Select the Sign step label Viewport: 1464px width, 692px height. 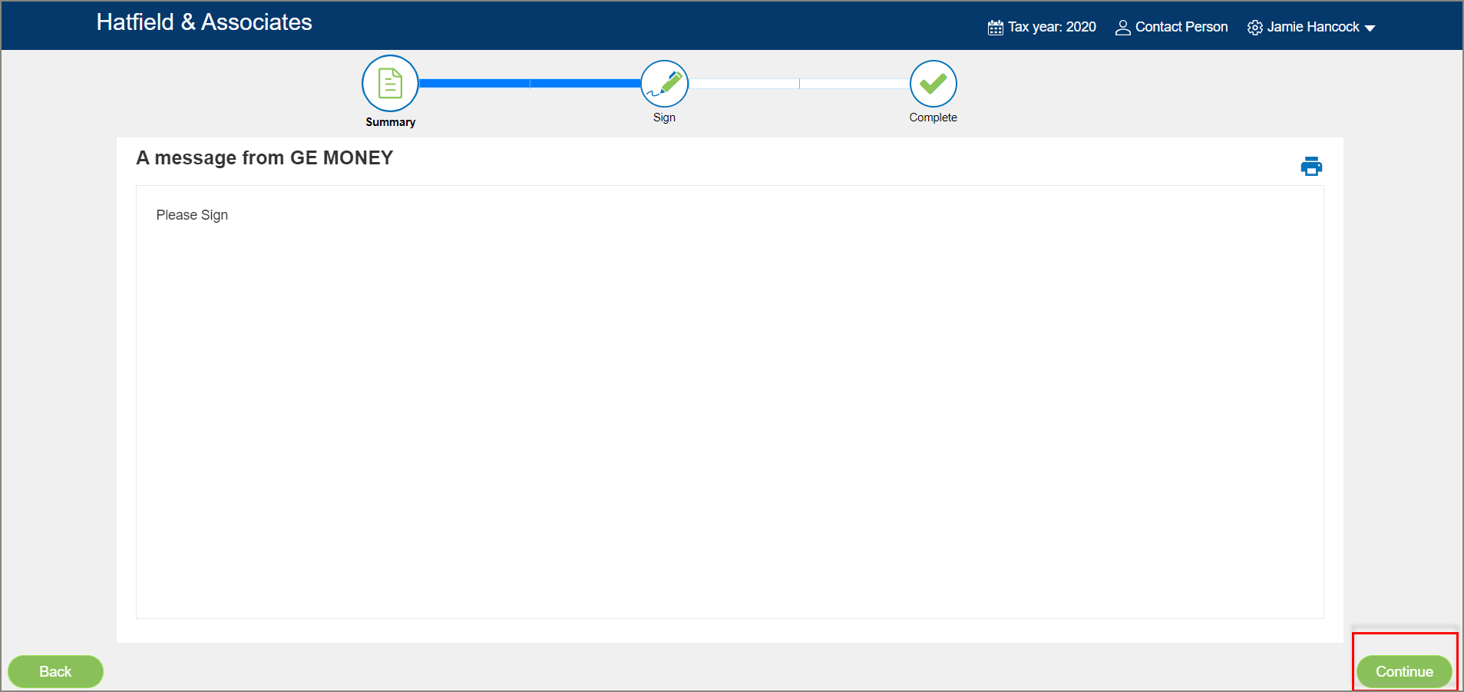click(x=664, y=118)
